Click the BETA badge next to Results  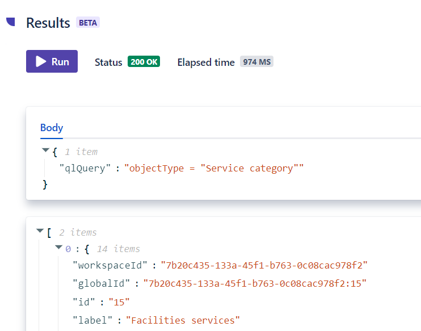(88, 23)
